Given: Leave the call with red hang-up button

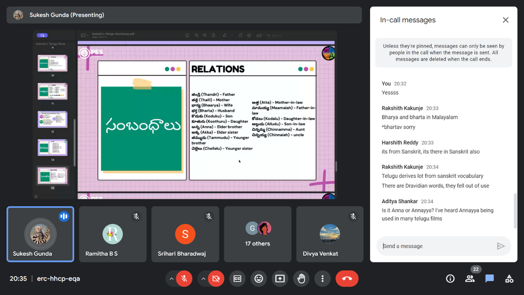Looking at the screenshot, I should point(347,279).
